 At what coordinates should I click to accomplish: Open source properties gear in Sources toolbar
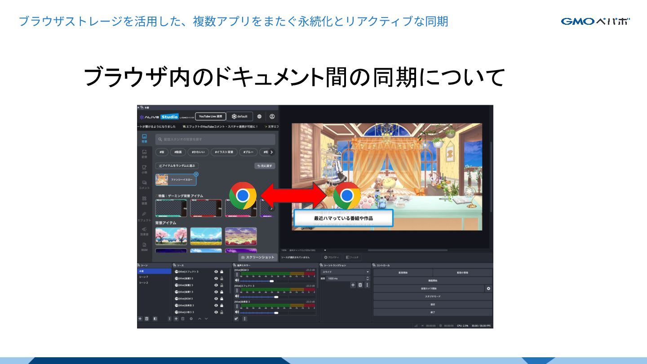(191, 319)
